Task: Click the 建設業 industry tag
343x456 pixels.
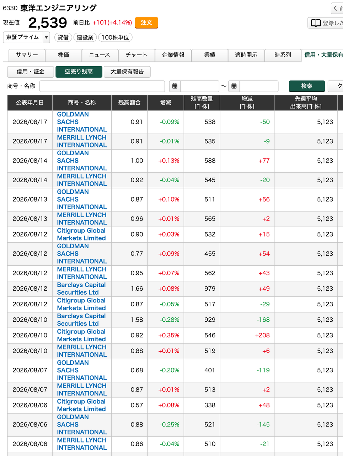Action: coord(85,37)
